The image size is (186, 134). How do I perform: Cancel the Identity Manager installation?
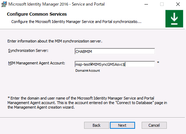click(154, 125)
